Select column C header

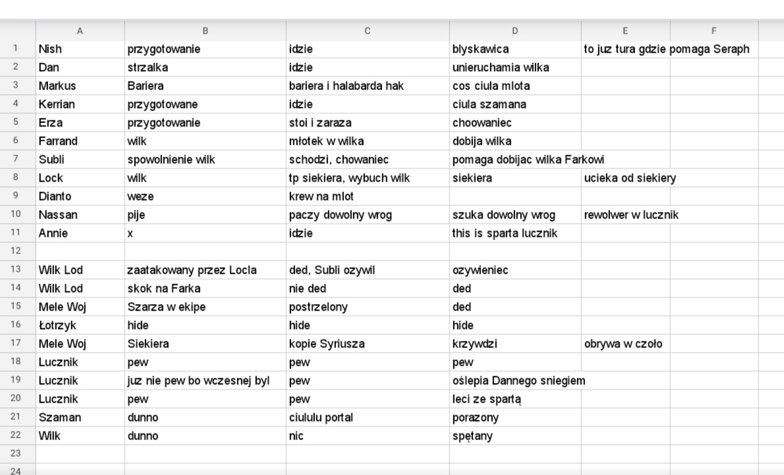pyautogui.click(x=368, y=31)
